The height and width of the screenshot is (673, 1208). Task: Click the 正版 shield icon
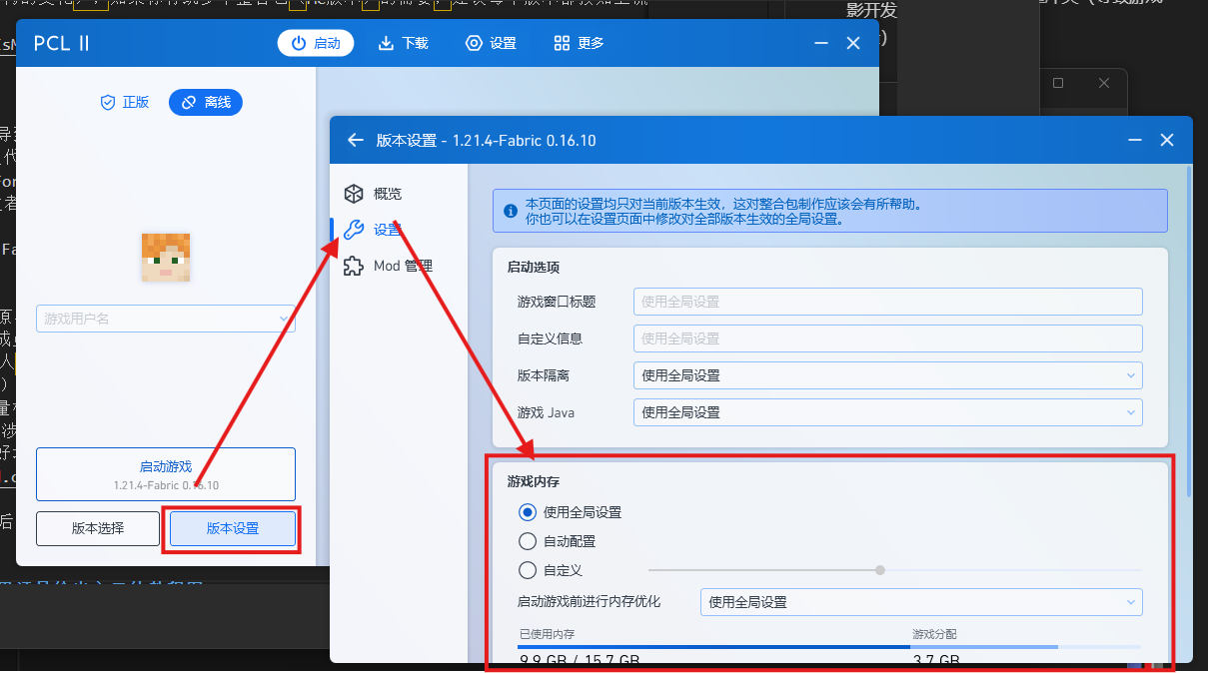point(108,101)
